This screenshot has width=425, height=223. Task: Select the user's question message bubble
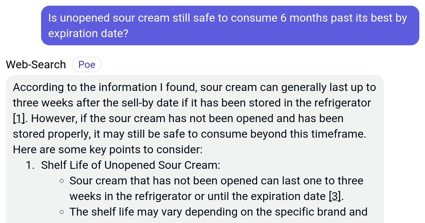click(x=229, y=25)
